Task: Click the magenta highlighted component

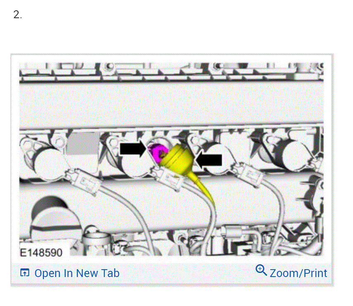Action: pyautogui.click(x=157, y=152)
